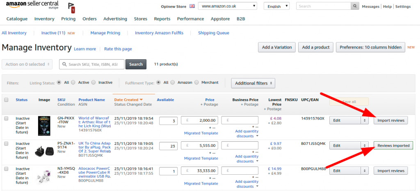Go to Shipping Queue tab
The image size is (420, 191).
click(213, 33)
